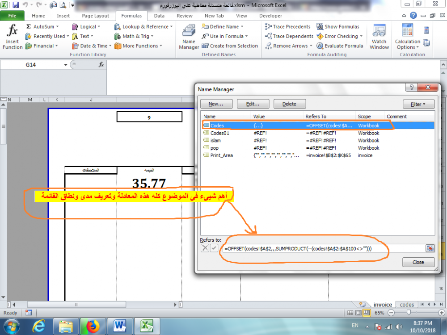The image size is (447, 335).
Task: Expand the Name Box dropdown
Action: pyautogui.click(x=66, y=65)
